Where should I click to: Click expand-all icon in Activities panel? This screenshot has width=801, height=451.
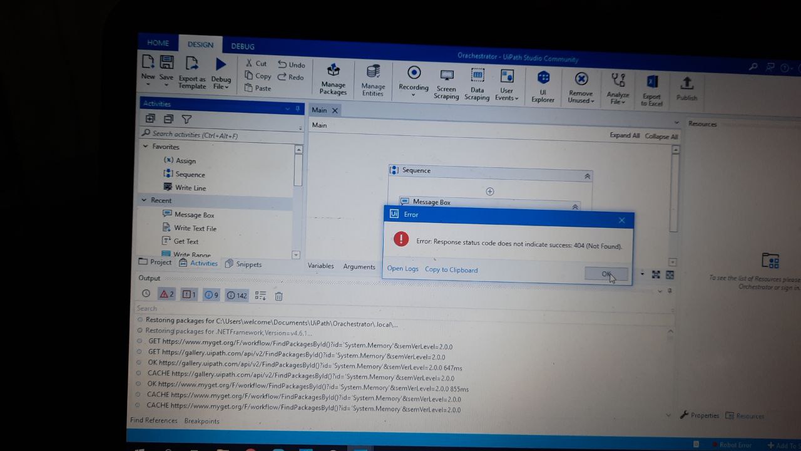point(150,118)
